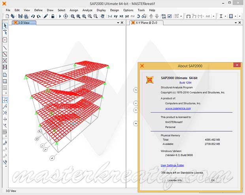Activate the Pan hand tool
The height and width of the screenshot is (195, 245).
click(102, 16)
